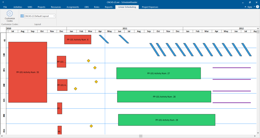Click the yellow milestone diamond below Activity Num. 6

pos(88,61)
